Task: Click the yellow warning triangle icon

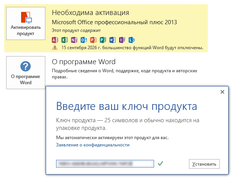Action: [x=55, y=48]
